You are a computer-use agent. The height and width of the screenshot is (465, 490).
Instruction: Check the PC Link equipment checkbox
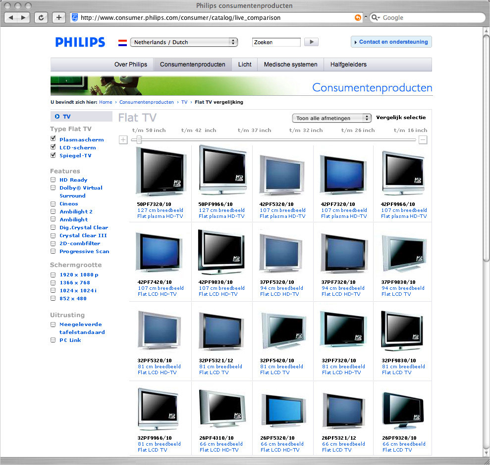tap(53, 340)
